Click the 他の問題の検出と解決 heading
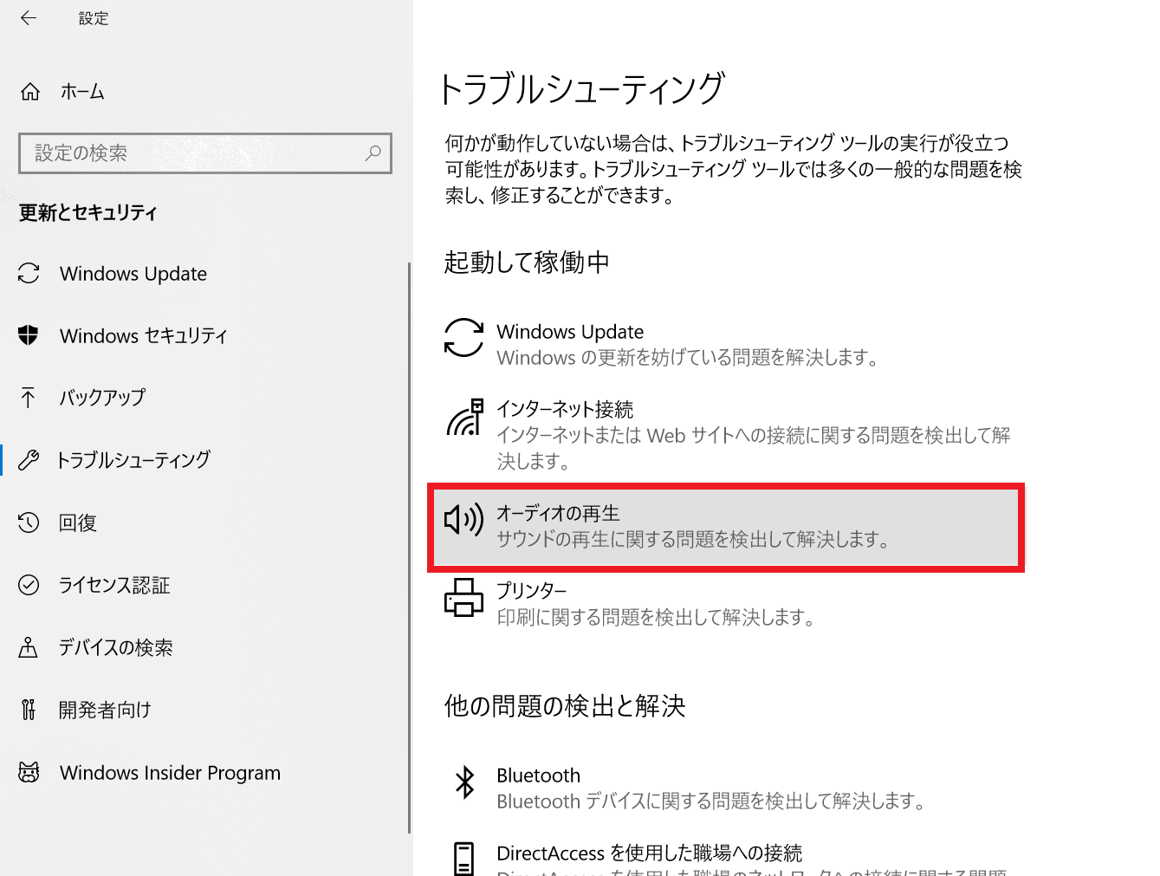 click(565, 705)
